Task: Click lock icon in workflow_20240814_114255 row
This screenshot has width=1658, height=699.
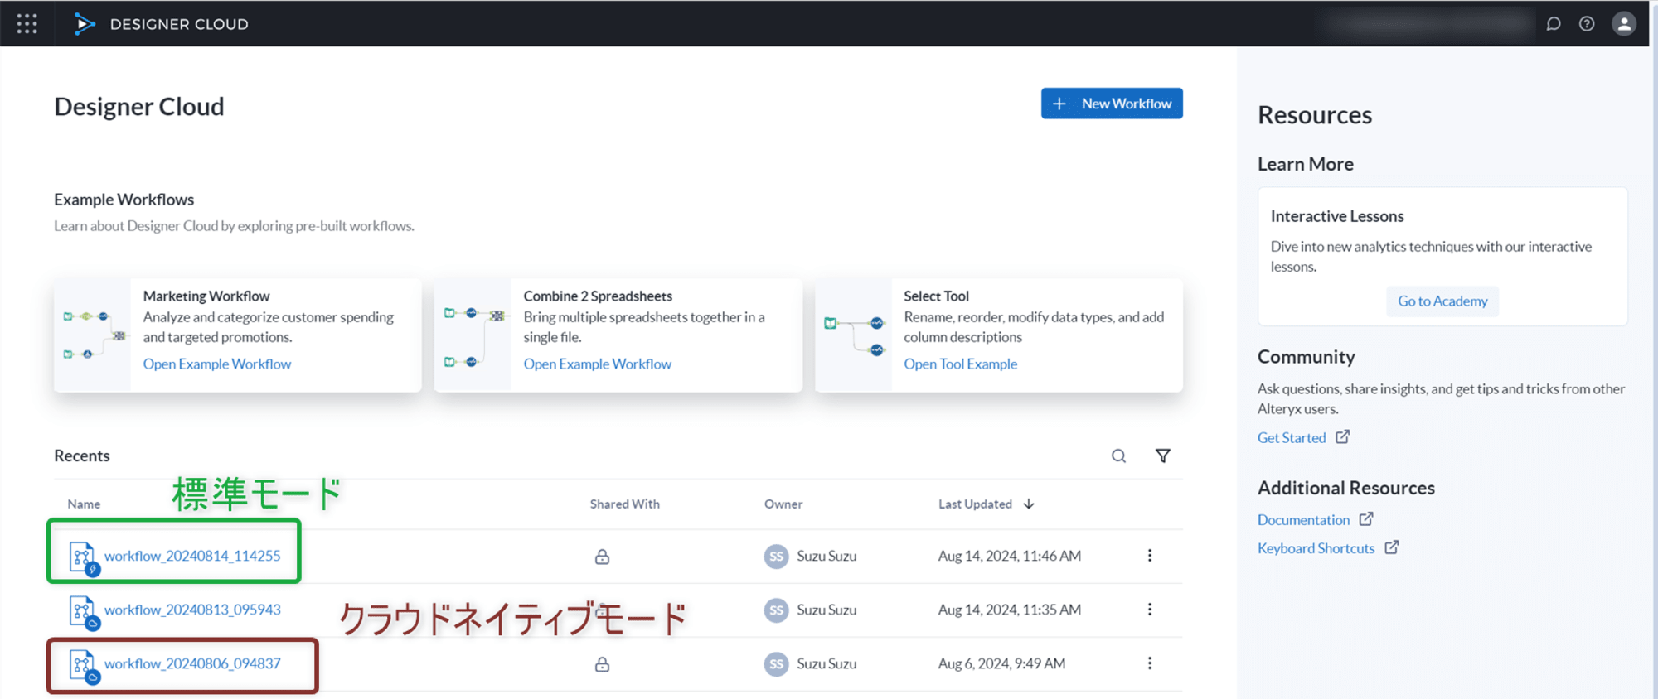Action: [602, 557]
